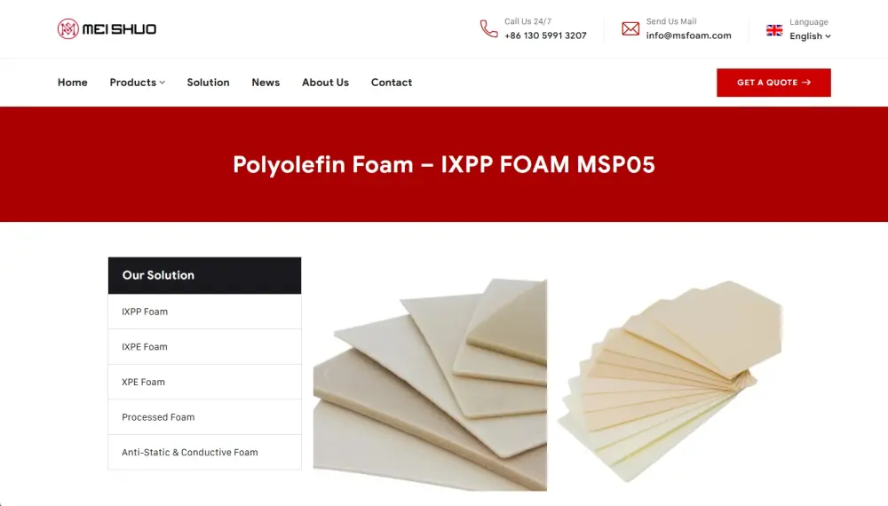Click the phone handset icon

pyautogui.click(x=488, y=28)
